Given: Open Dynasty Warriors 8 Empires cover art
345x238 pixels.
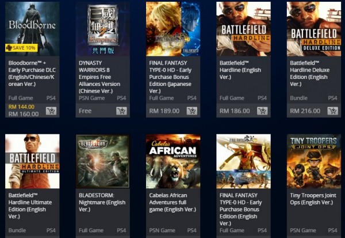Looking at the screenshot, I should (x=103, y=28).
